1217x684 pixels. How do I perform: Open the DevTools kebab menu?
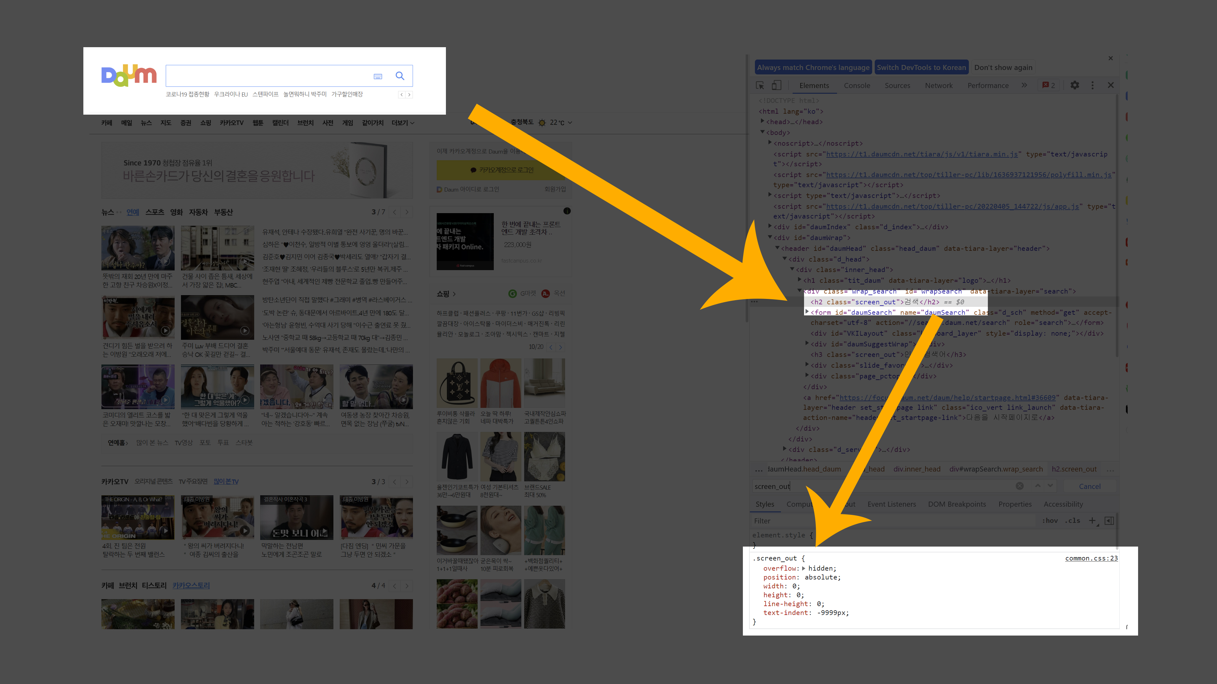pyautogui.click(x=1092, y=85)
